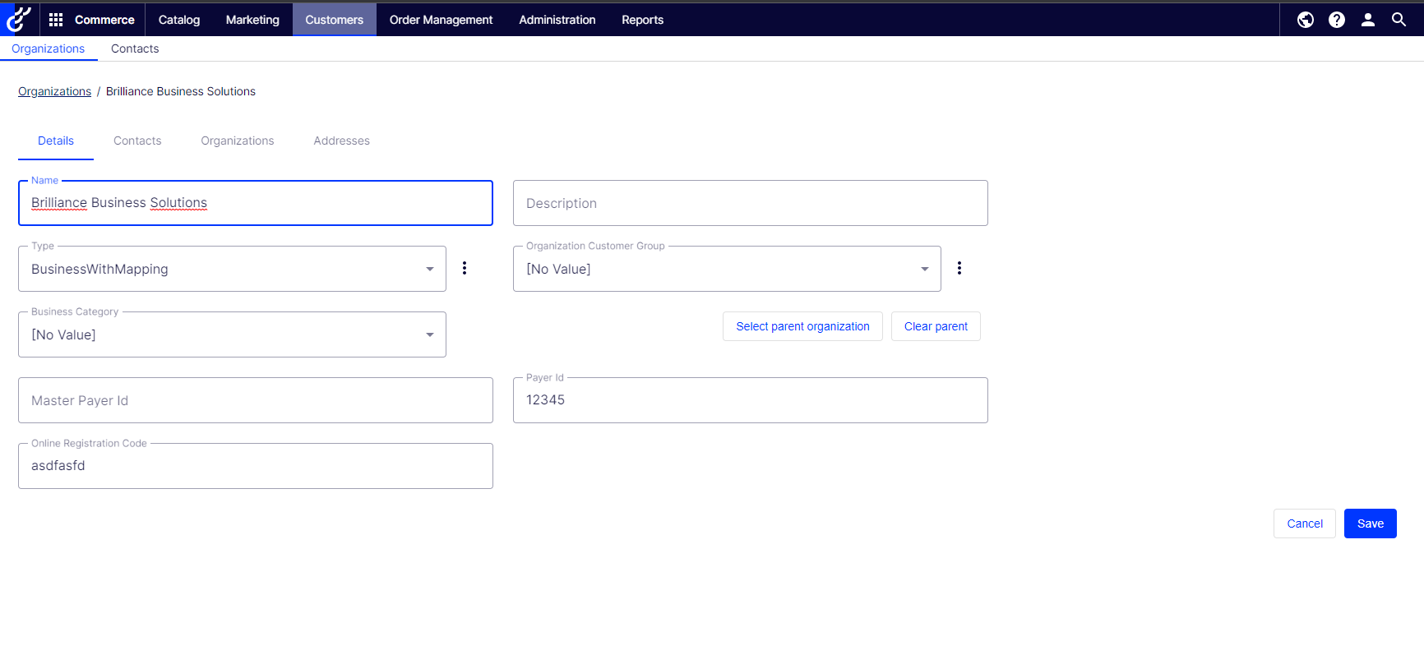Expand the Type dropdown
Image resolution: width=1424 pixels, height=655 pixels.
[x=429, y=269]
